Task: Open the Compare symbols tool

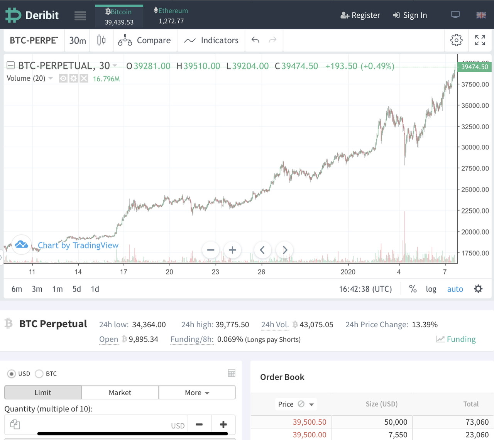Action: pyautogui.click(x=145, y=41)
